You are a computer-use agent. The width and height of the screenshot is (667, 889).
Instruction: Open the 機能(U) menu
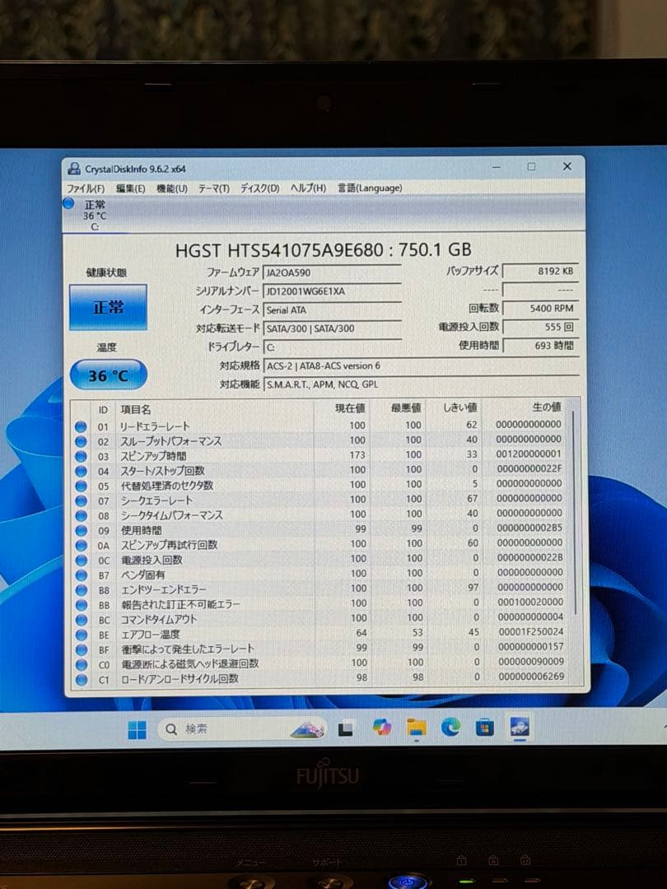point(172,189)
